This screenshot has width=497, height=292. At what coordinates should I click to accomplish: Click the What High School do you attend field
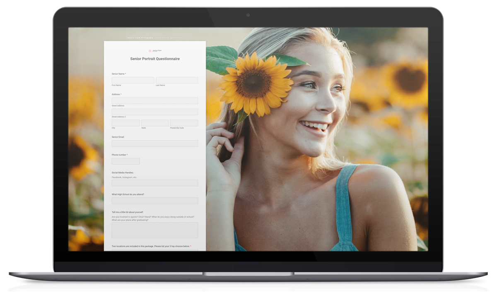(155, 201)
